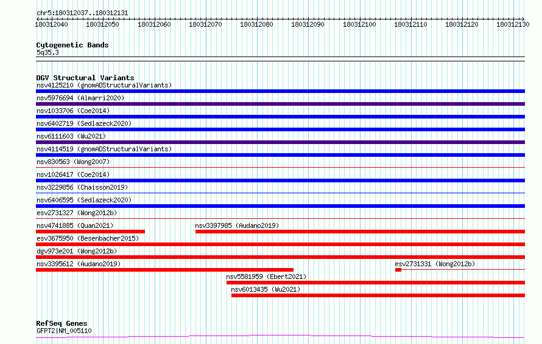Viewport: 542px width, 344px height.
Task: Select the red esv3675950 variant bar
Action: point(280,244)
